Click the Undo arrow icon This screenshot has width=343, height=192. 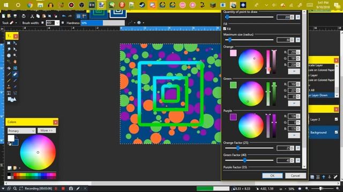[64, 16]
